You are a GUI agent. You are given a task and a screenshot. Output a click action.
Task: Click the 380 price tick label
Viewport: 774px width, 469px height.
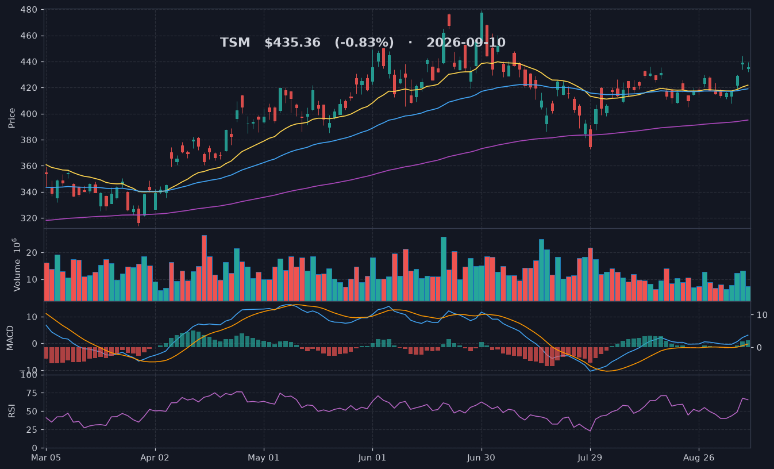(30, 140)
